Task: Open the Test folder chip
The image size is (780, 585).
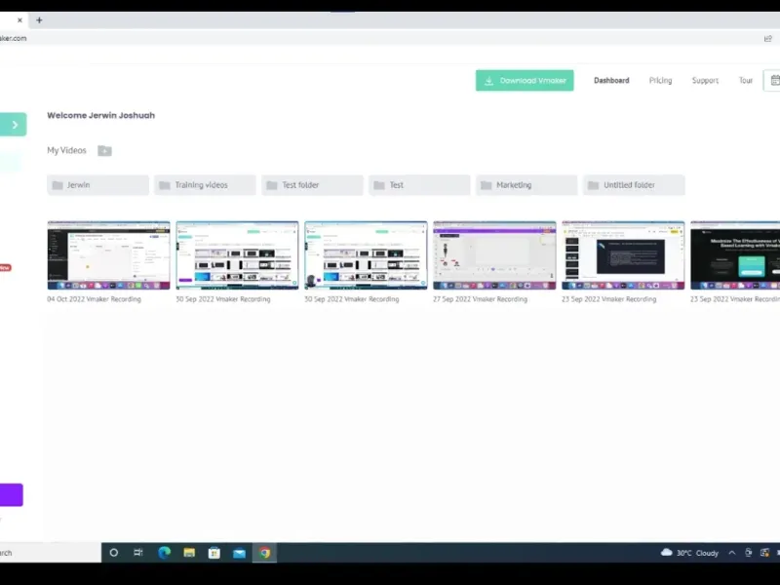Action: [x=312, y=185]
